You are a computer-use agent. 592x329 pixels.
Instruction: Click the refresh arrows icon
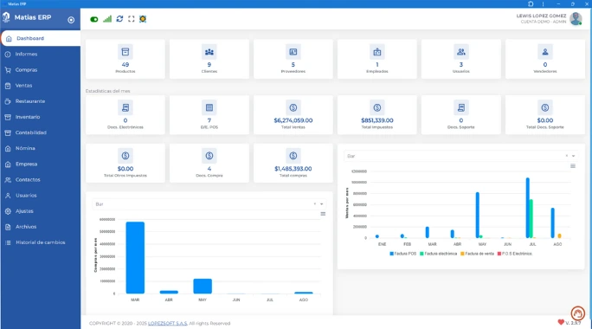[119, 19]
